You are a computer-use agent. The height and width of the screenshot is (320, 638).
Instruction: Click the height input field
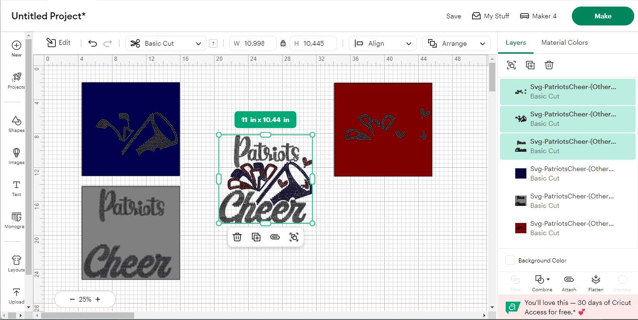pos(313,43)
